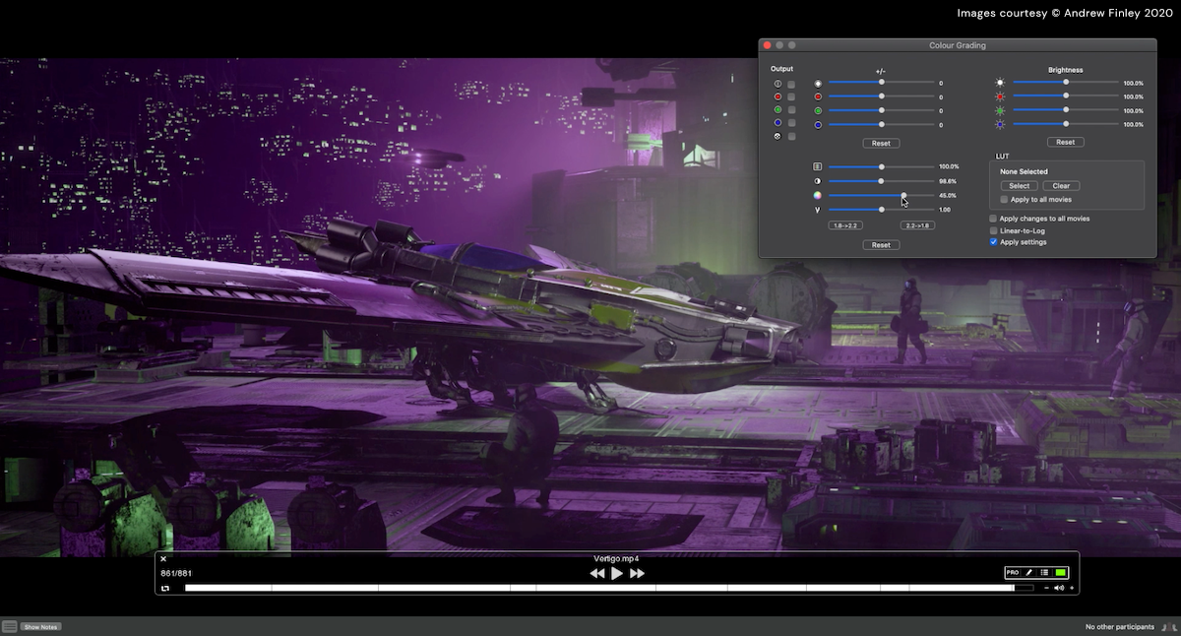Reset the Brightness sliders
The height and width of the screenshot is (636, 1181).
point(1065,143)
